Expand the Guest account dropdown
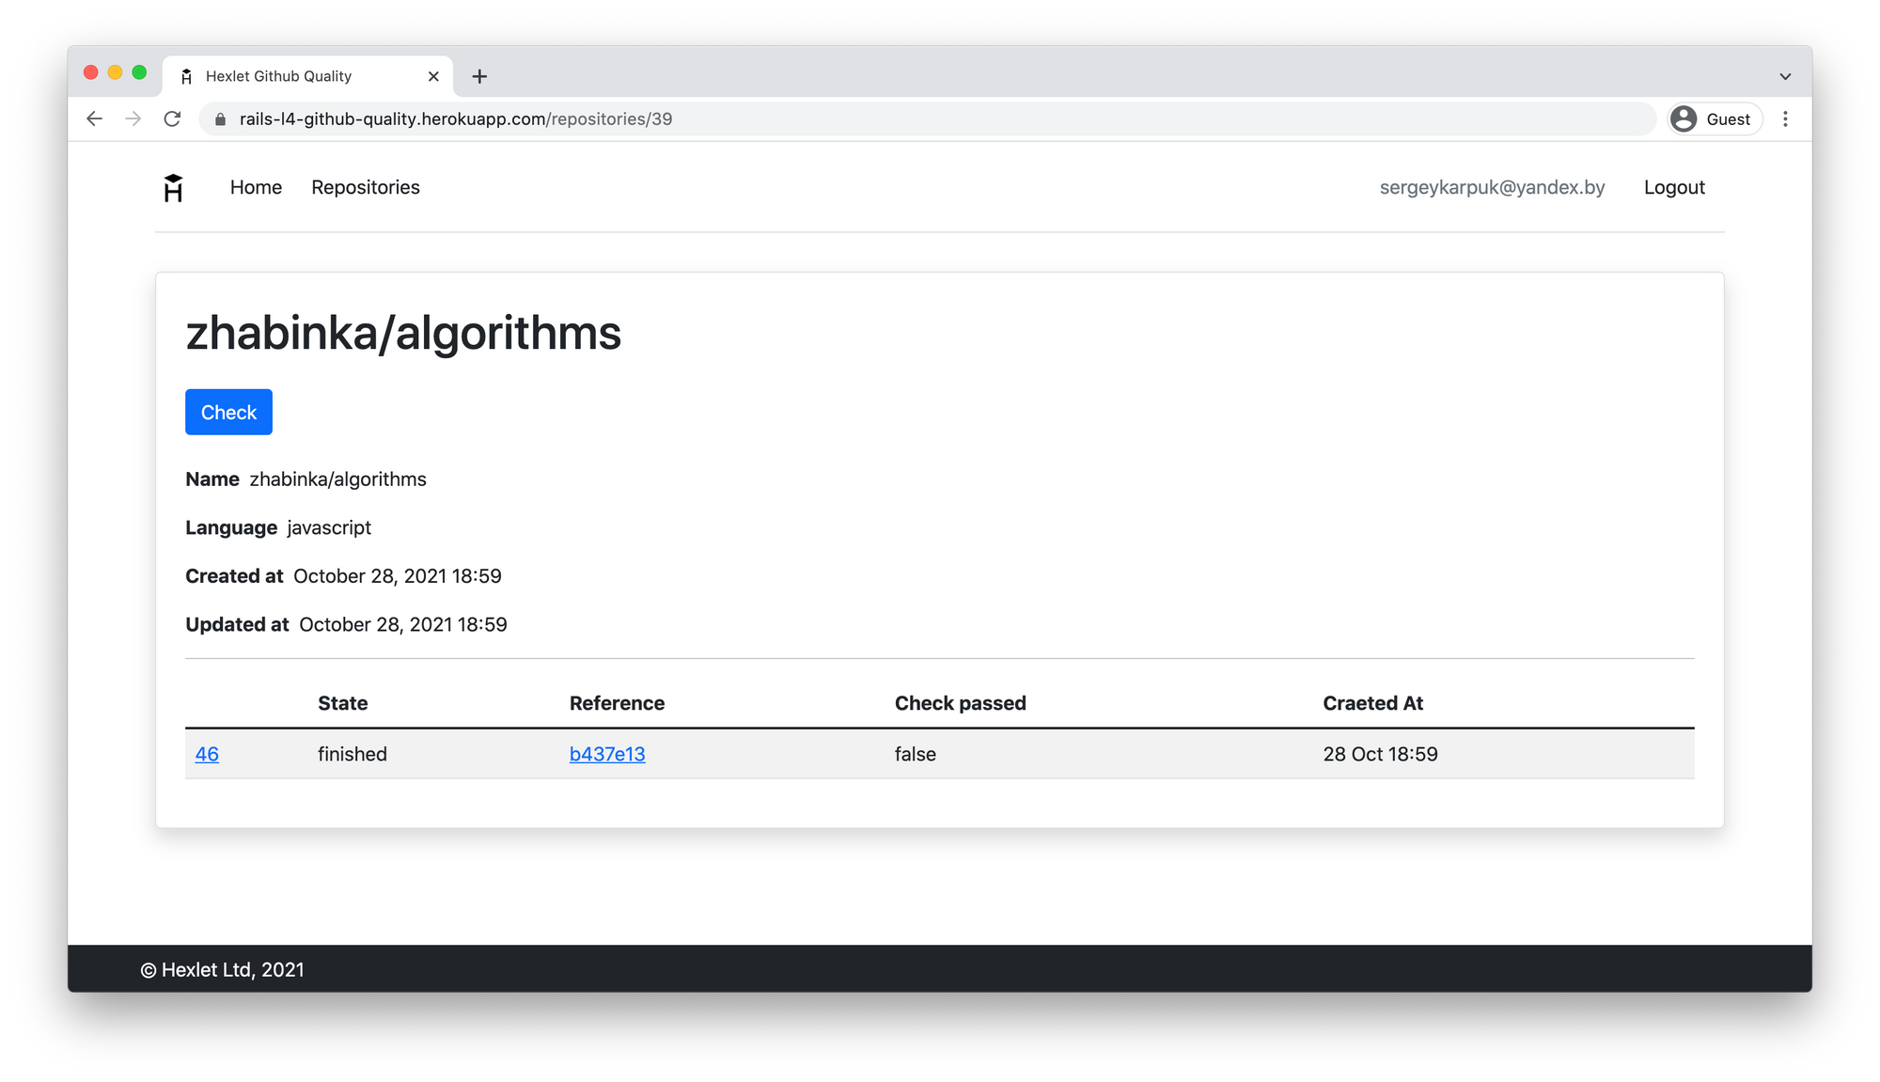 [x=1714, y=119]
